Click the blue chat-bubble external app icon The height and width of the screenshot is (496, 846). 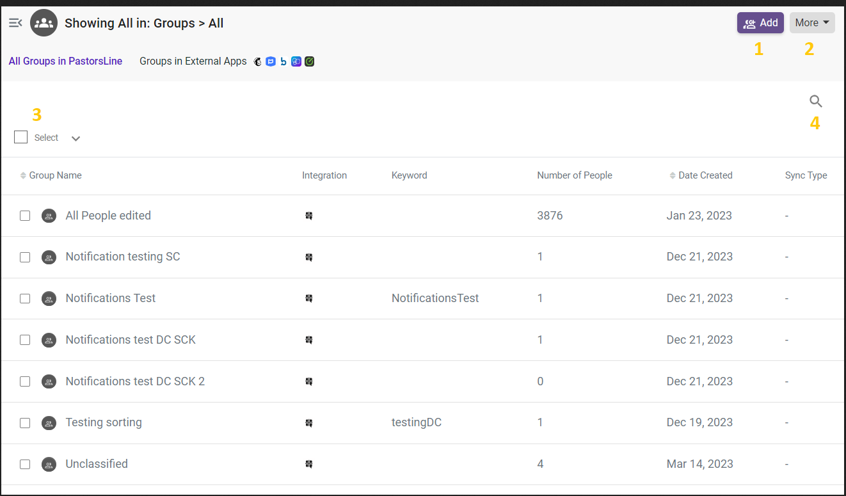click(271, 61)
